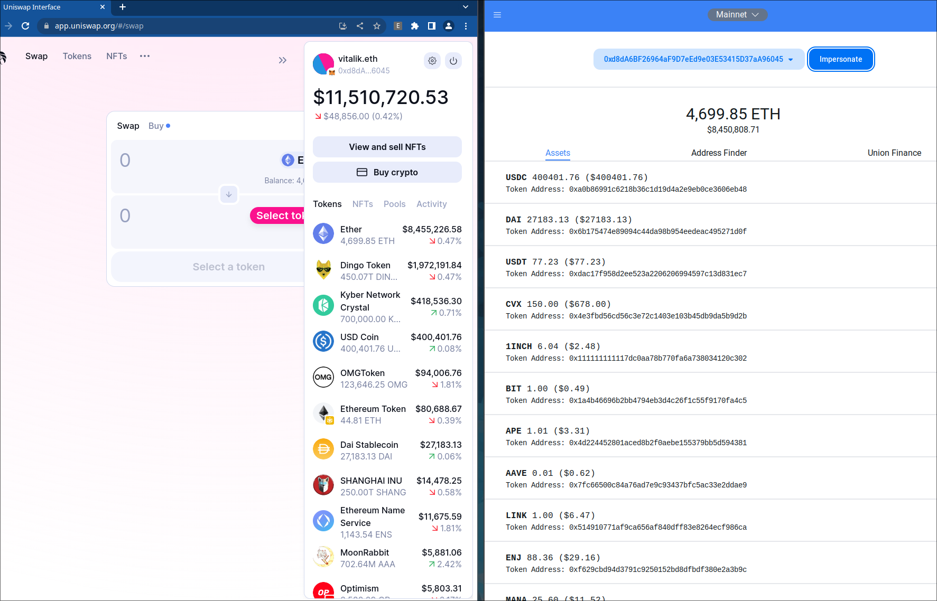Reload the Uniswap page
This screenshot has height=601, width=937.
pyautogui.click(x=25, y=26)
